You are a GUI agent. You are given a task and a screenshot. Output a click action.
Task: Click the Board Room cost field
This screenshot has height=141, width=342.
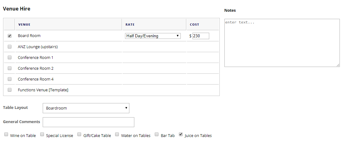click(x=201, y=36)
